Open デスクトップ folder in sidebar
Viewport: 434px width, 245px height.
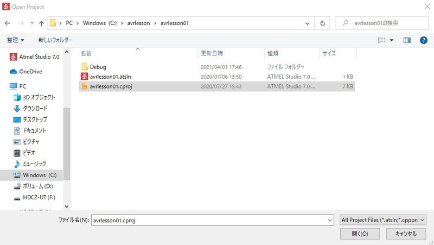coord(30,120)
